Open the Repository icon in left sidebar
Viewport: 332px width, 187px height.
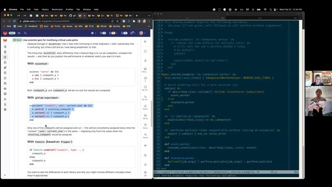(5, 52)
